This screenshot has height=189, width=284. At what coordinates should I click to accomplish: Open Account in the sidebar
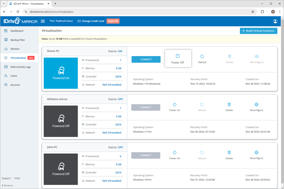tap(15, 85)
